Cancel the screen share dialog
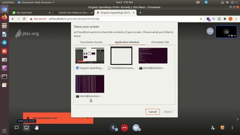Viewport: 240px width, 135px height. click(x=153, y=112)
